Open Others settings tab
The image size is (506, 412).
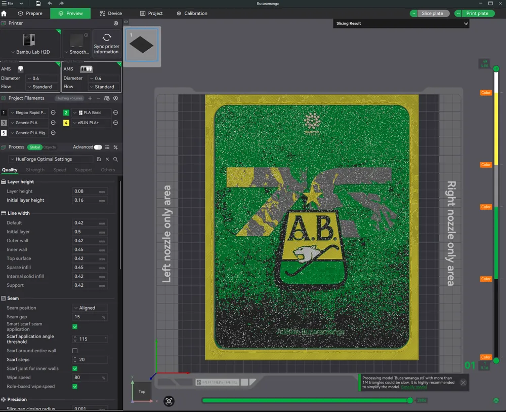(x=108, y=170)
